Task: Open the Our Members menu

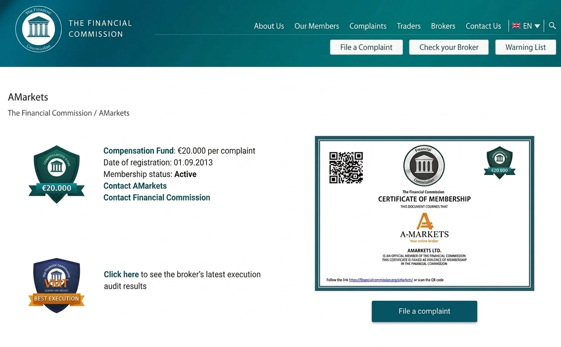Action: 316,26
